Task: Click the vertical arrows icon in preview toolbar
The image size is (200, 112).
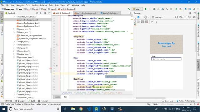Action: click(156, 22)
